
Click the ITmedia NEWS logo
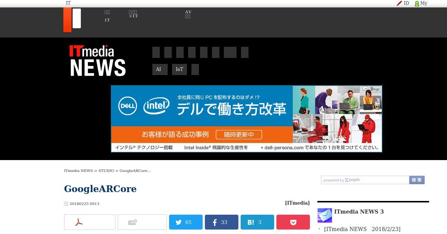[98, 61]
